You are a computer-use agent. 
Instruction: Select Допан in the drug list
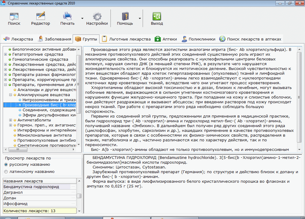[40, 198]
